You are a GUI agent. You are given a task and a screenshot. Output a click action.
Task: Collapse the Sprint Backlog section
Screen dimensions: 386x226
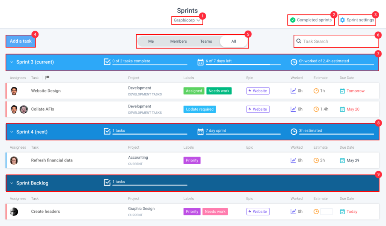tap(12, 183)
